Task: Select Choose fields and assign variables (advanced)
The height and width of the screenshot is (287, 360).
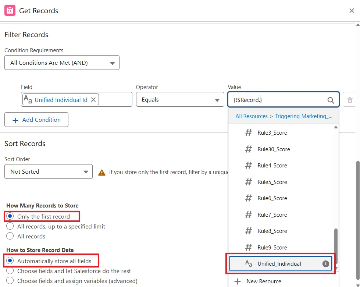Action: click(x=10, y=281)
